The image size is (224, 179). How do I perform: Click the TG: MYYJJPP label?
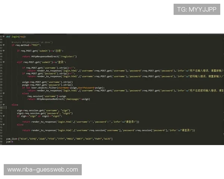pos(197,9)
